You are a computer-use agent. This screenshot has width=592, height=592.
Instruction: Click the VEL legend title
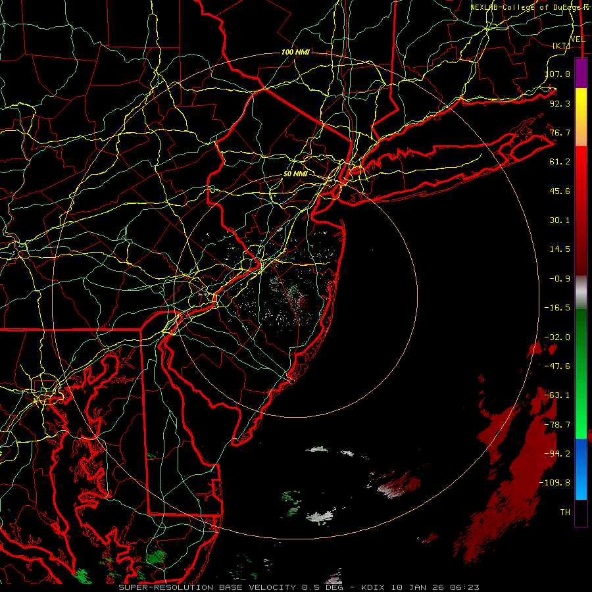tap(578, 39)
